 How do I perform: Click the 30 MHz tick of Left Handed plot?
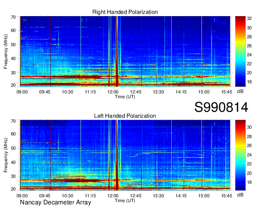13,176
